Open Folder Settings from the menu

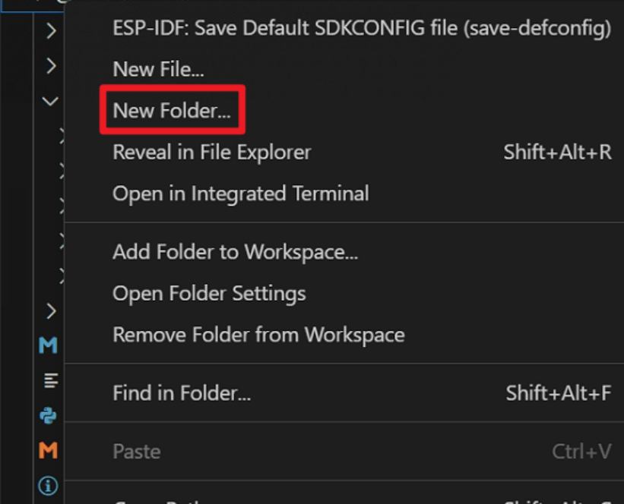[x=209, y=293]
